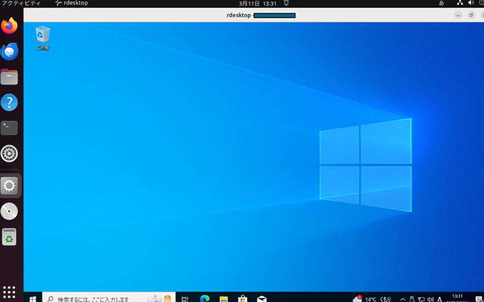This screenshot has height=302, width=484.
Task: Maximize the rdesktop window
Action: click(x=471, y=15)
